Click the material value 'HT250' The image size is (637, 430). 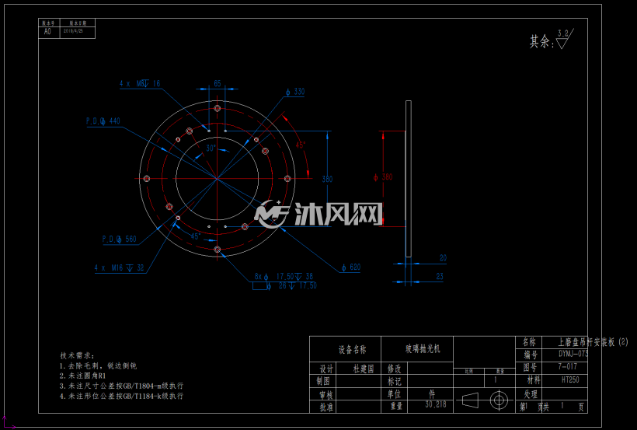(570, 380)
